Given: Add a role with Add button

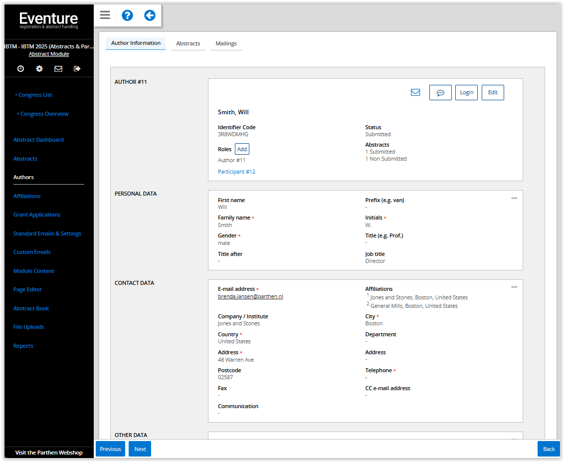Looking at the screenshot, I should (x=242, y=149).
